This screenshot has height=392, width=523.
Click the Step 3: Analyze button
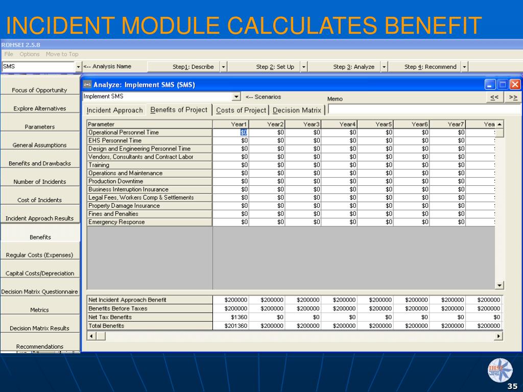pos(344,67)
